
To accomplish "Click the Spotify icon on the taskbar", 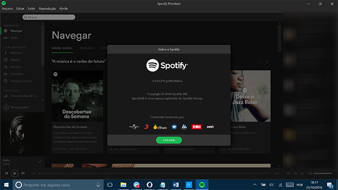I will (202, 185).
